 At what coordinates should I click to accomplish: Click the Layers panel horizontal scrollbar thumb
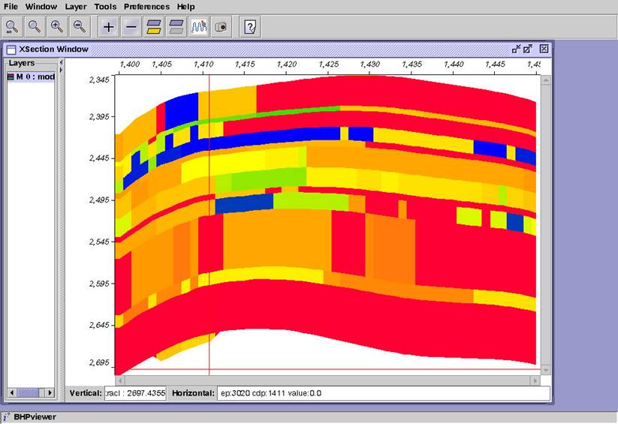tap(28, 392)
